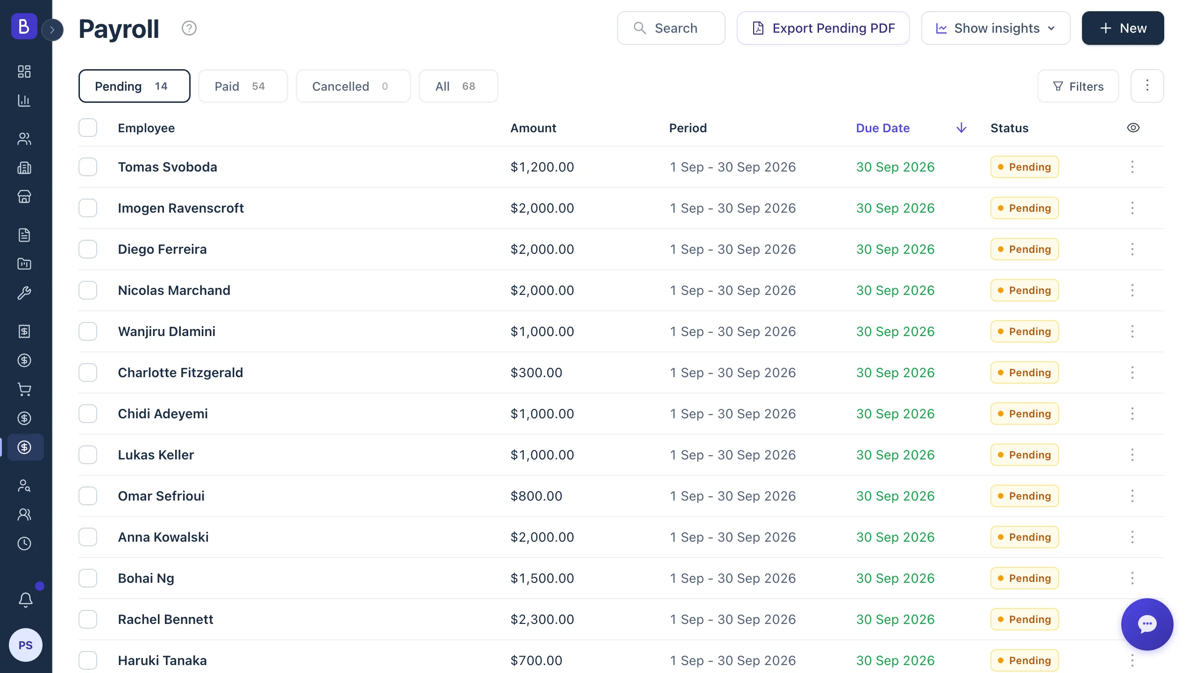Open the chat support bubble
The height and width of the screenshot is (673, 1196).
point(1147,624)
